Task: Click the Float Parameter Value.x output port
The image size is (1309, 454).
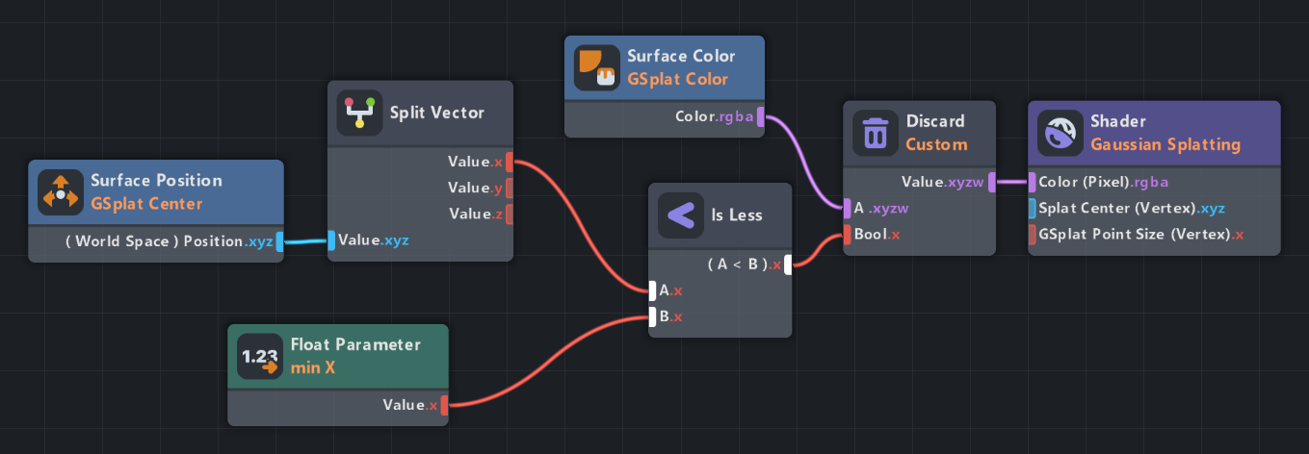Action: pos(444,406)
